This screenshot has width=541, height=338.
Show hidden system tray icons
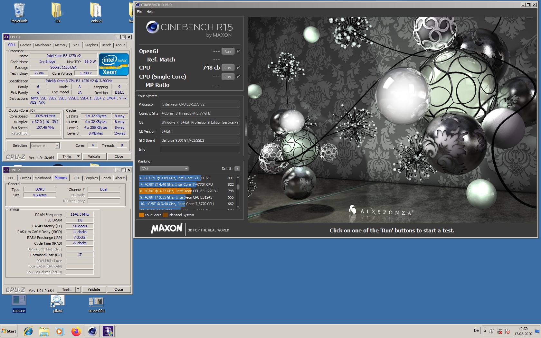(x=485, y=331)
